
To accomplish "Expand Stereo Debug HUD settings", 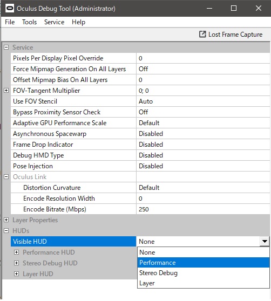I will click(x=17, y=263).
